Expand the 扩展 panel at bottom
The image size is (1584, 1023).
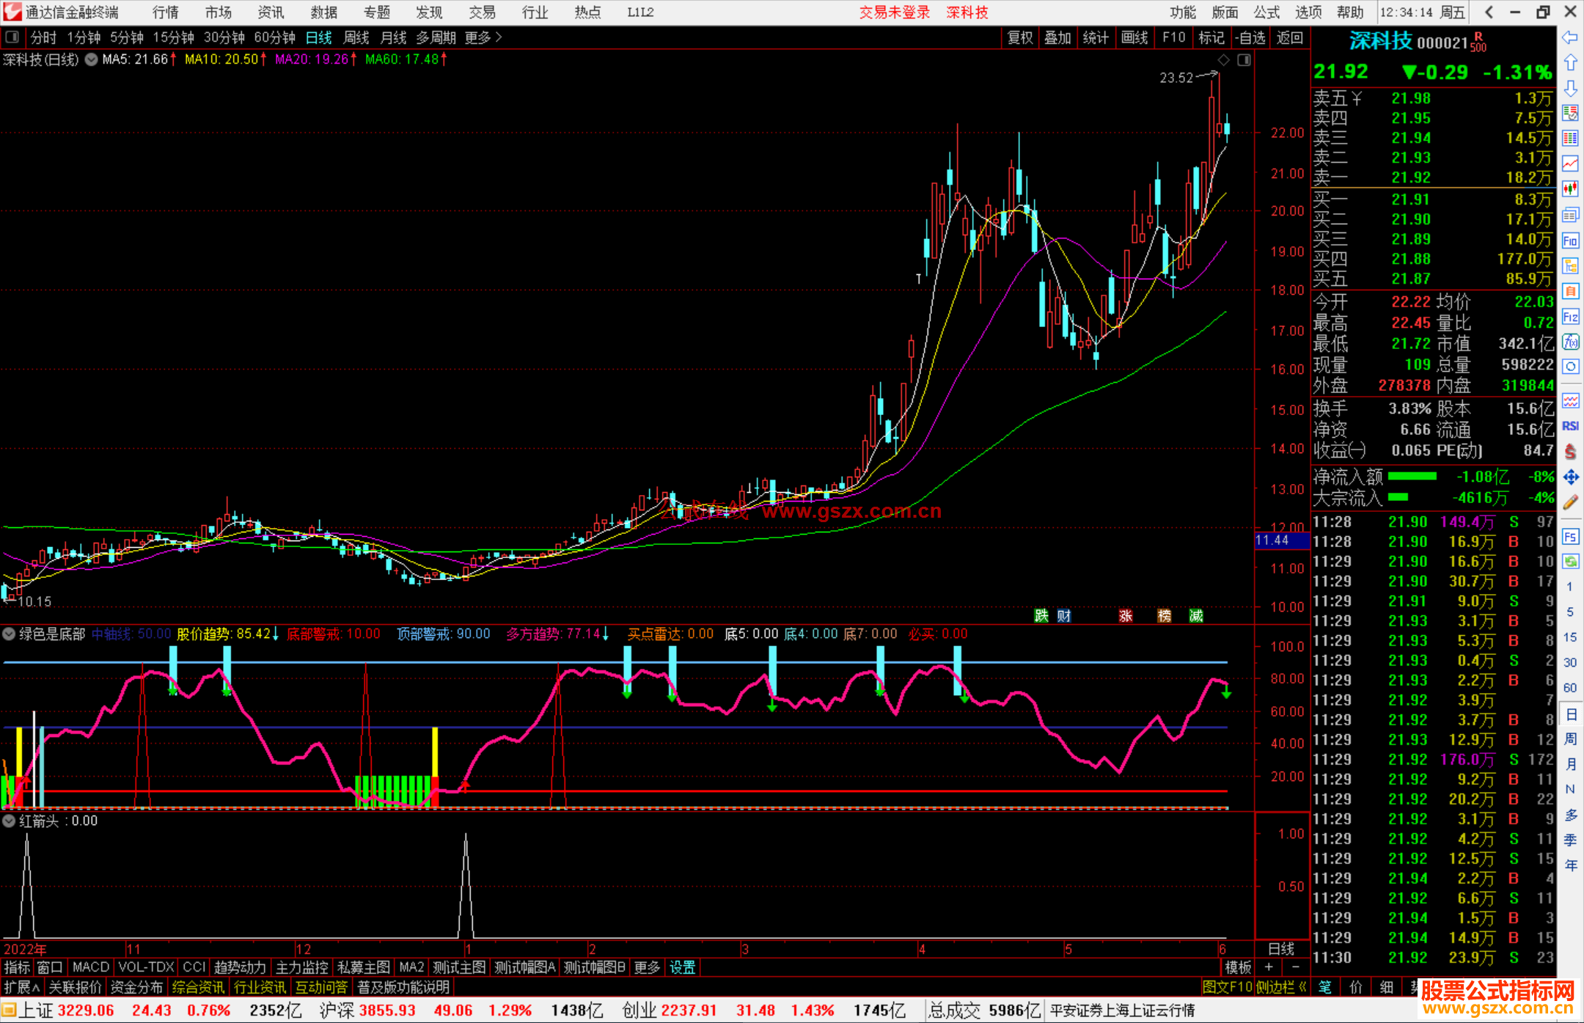pos(22,987)
